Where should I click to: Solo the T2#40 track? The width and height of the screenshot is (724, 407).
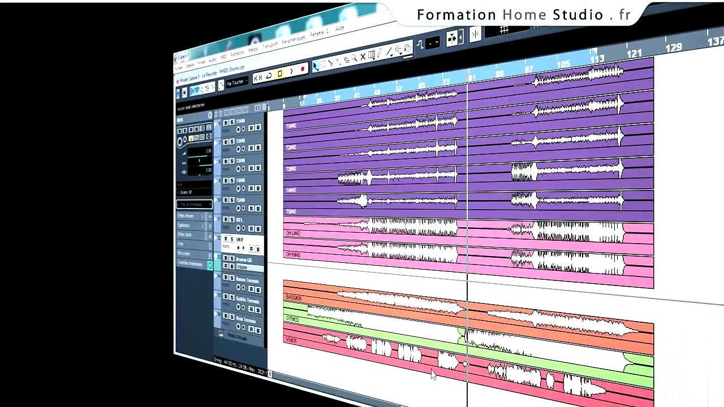(x=231, y=142)
